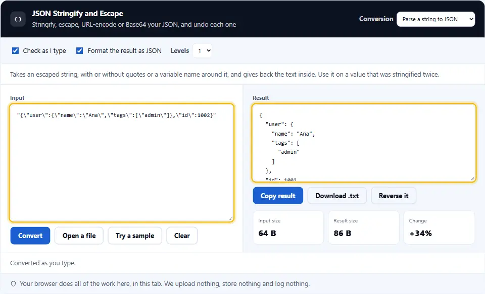Click the Convert button
485x294 pixels.
pyautogui.click(x=30, y=236)
